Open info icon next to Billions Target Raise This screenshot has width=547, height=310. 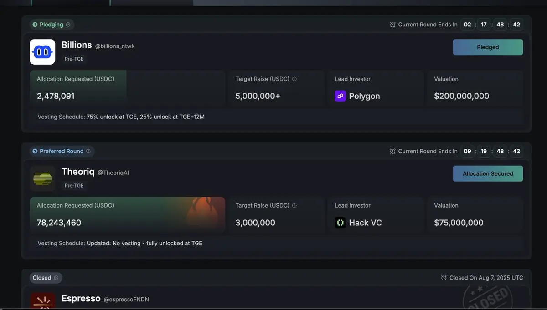tap(294, 79)
